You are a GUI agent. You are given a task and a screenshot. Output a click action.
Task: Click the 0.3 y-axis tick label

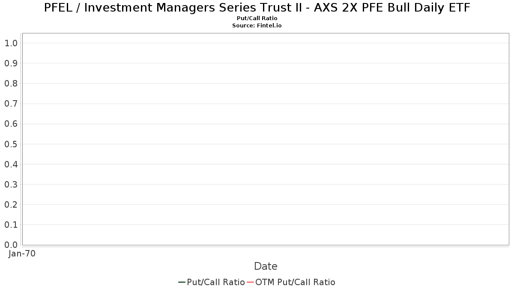(11, 185)
